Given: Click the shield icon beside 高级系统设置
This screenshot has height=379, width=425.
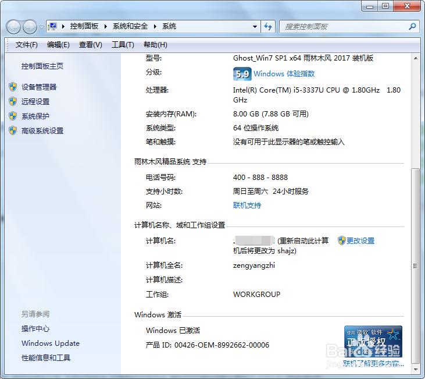Looking at the screenshot, I should click(13, 130).
